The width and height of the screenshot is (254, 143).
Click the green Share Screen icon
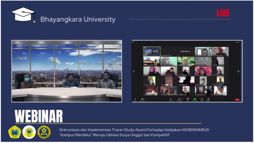point(195,99)
